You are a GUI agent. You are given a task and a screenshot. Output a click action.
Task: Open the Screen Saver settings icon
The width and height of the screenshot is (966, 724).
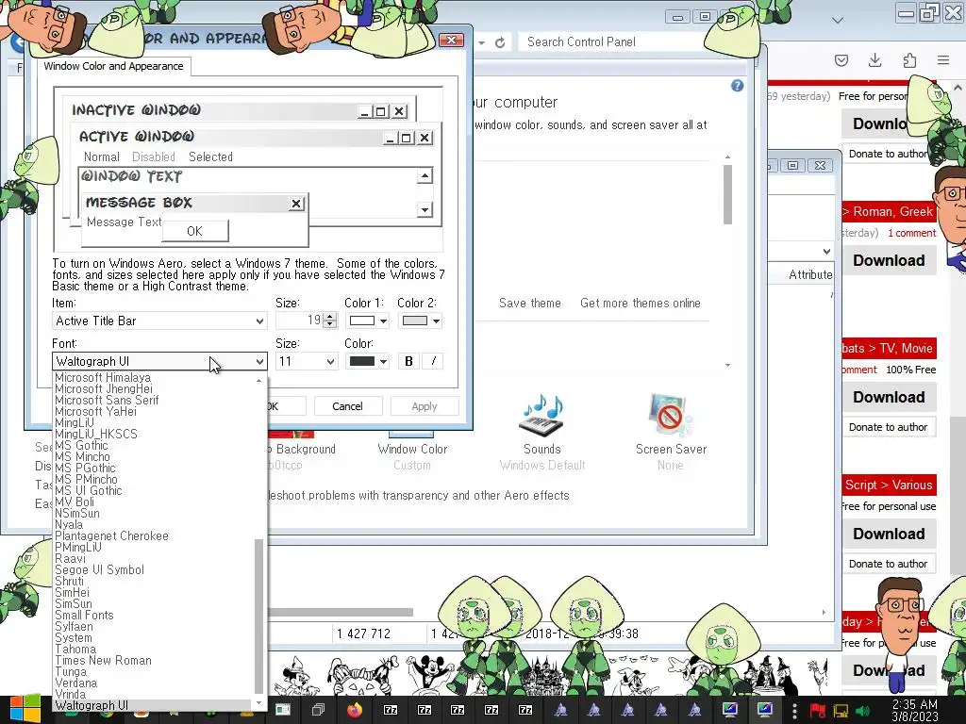pos(671,415)
